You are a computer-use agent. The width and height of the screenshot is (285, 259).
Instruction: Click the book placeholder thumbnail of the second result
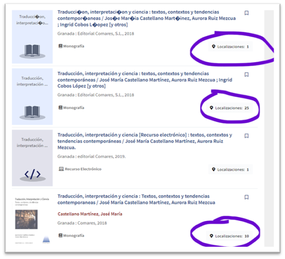32,97
